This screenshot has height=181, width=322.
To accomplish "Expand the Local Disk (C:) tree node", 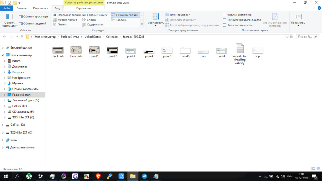I will pyautogui.click(x=4, y=100).
